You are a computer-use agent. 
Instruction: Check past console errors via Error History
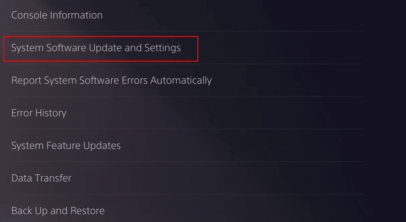[x=39, y=113]
